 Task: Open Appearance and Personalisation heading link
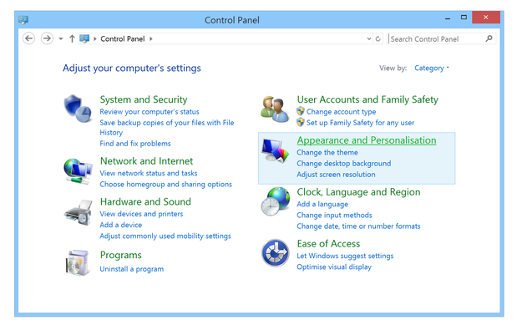(367, 140)
